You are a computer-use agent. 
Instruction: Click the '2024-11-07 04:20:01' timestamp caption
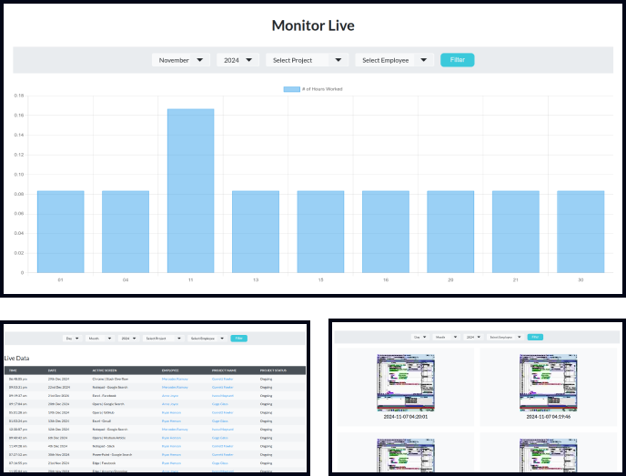(x=406, y=417)
